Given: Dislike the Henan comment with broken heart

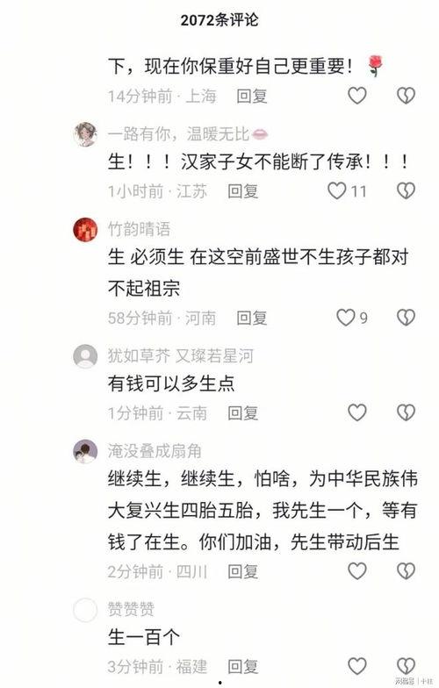Looking at the screenshot, I should (406, 318).
